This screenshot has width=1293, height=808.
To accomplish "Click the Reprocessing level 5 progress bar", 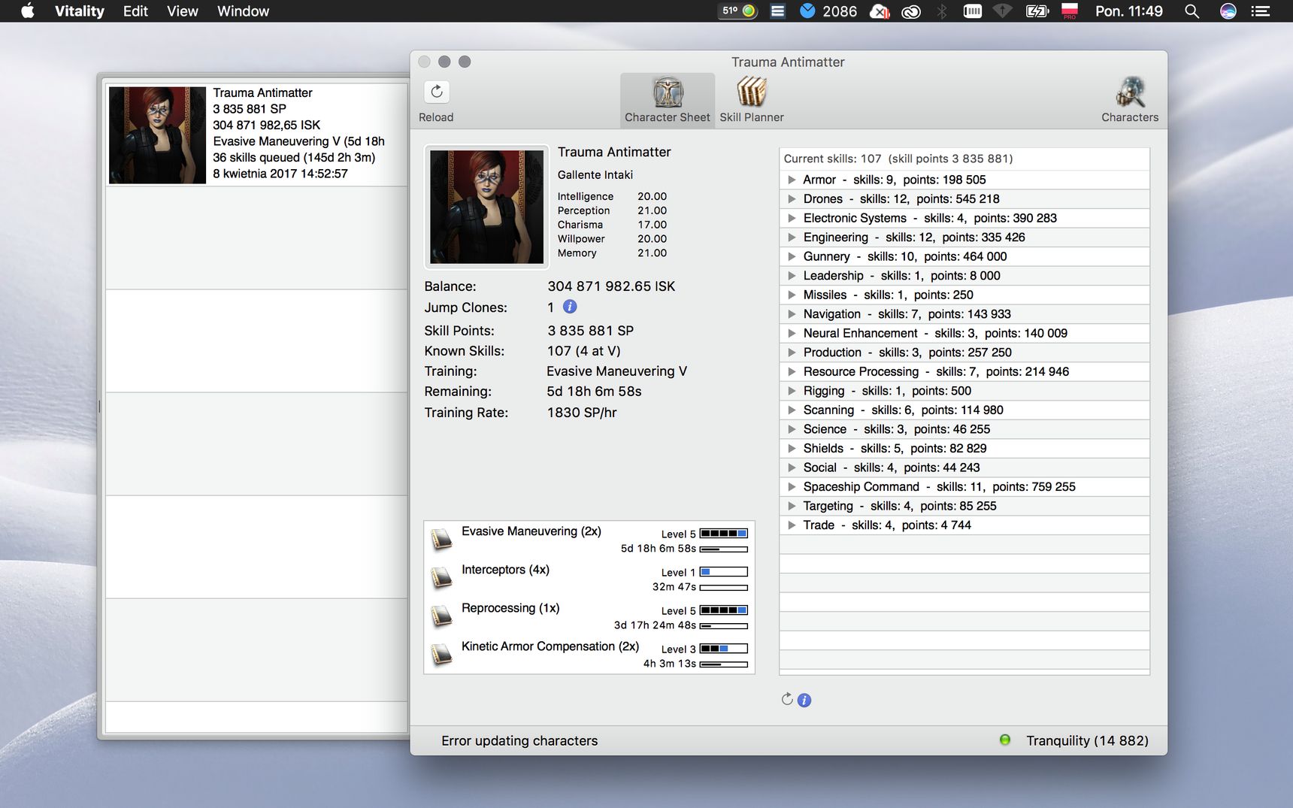I will [x=724, y=610].
